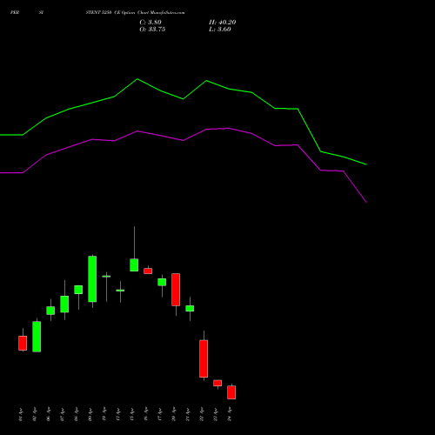The height and width of the screenshot is (435, 435).
Task: Click the low value "L: 3.60"
Action: click(220, 30)
